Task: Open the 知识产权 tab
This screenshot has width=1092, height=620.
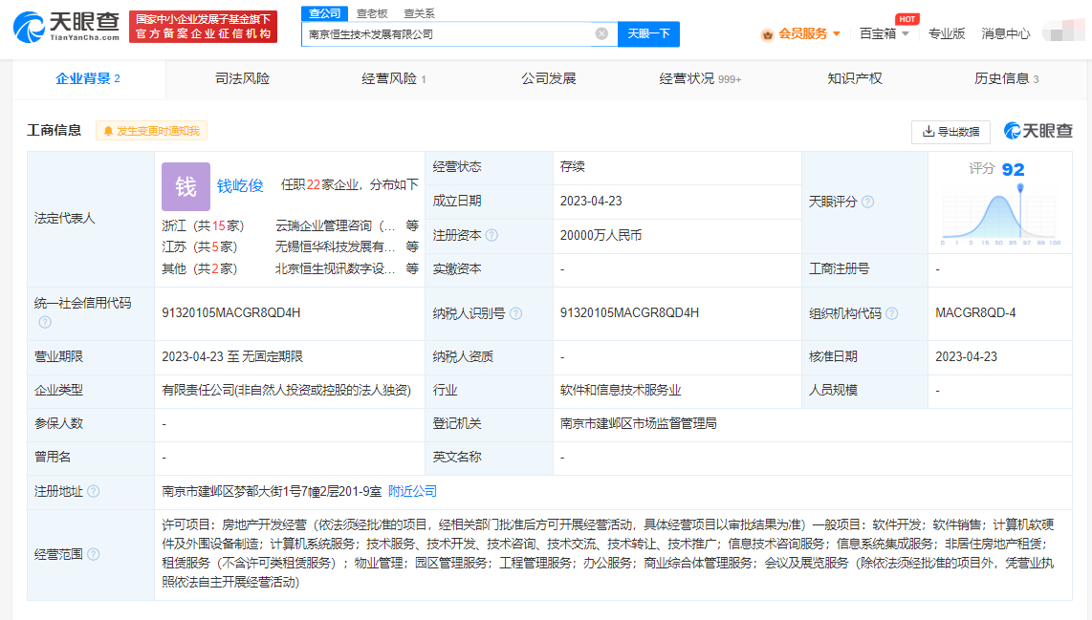Action: pyautogui.click(x=855, y=78)
